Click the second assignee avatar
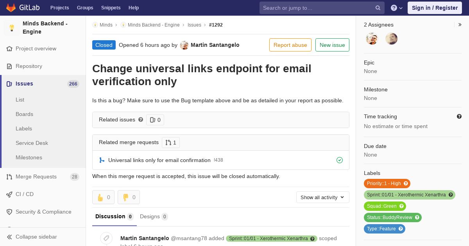Viewport: 469px width, 246px height. [x=392, y=39]
